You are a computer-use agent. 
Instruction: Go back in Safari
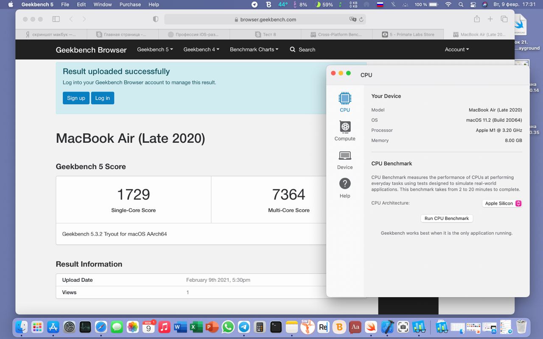tap(71, 19)
